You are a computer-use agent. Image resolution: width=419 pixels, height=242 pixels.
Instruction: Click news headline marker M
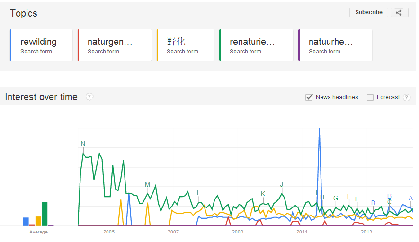click(x=148, y=184)
